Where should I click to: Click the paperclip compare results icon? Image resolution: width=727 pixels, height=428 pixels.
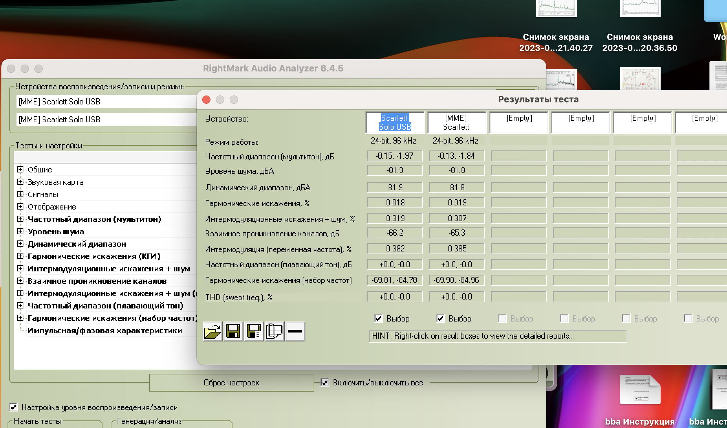coord(274,331)
